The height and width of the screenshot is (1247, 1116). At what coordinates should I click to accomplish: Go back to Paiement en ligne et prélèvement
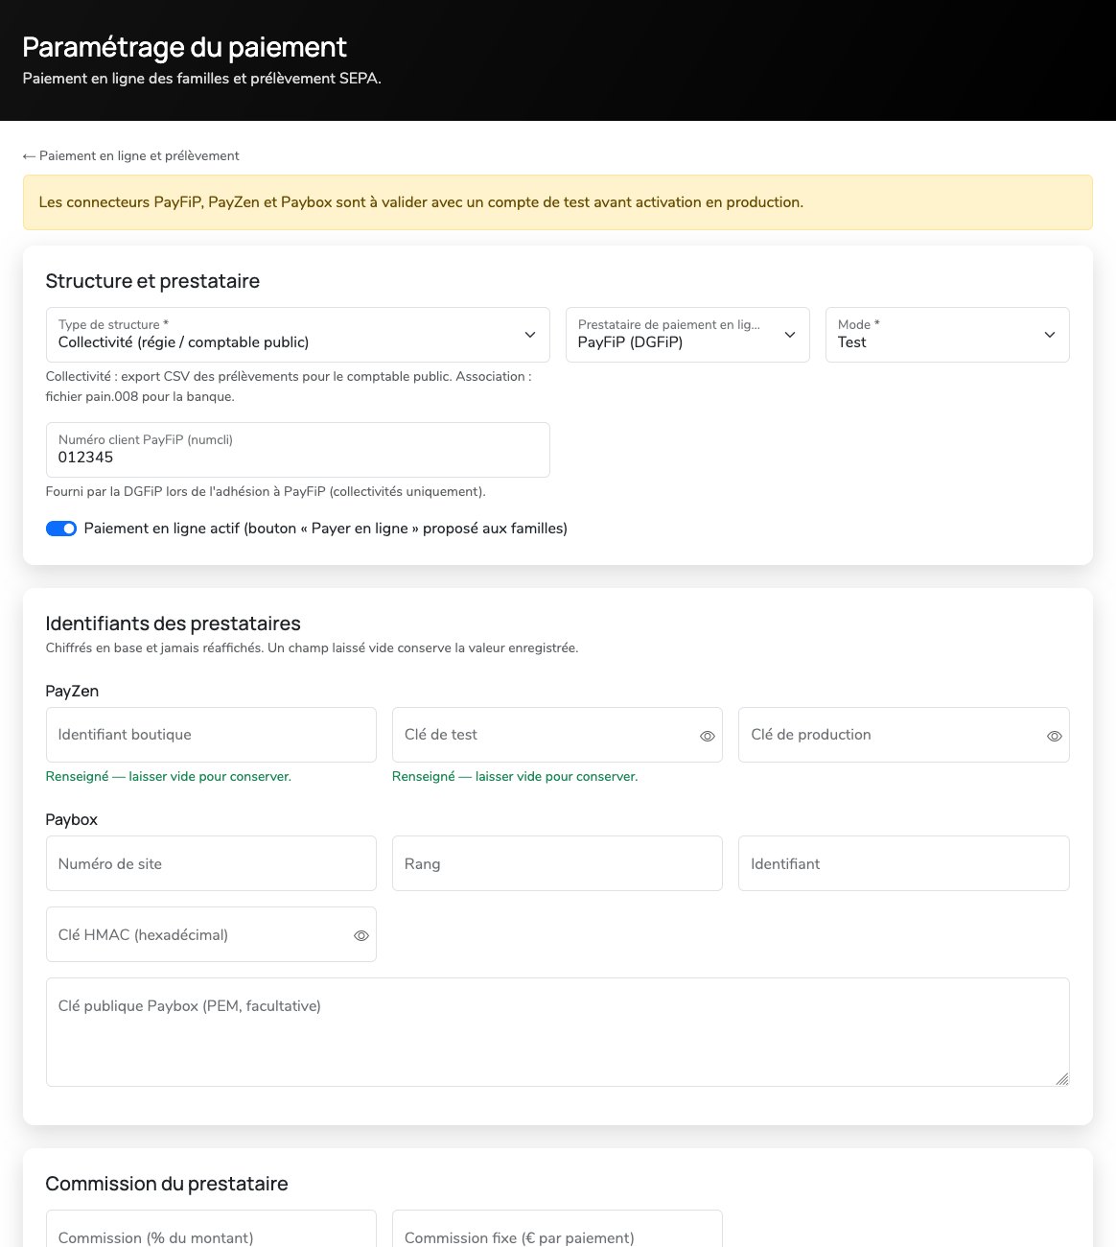click(x=131, y=155)
